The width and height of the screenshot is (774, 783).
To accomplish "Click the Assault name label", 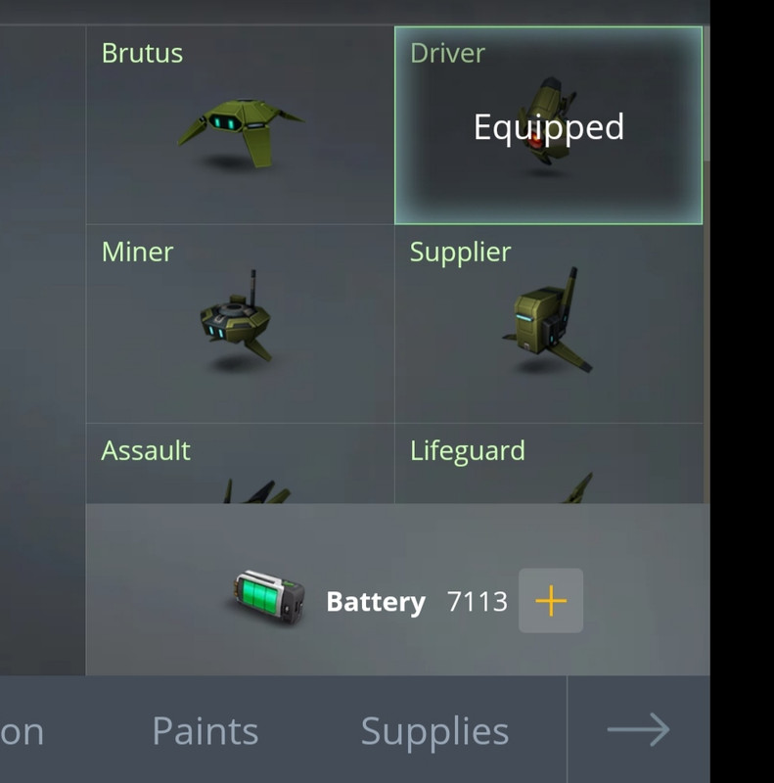I will point(146,450).
